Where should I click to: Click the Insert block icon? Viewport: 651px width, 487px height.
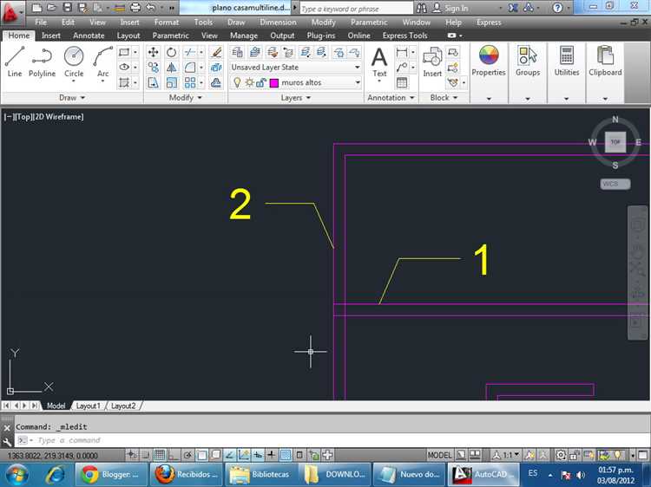coord(432,62)
